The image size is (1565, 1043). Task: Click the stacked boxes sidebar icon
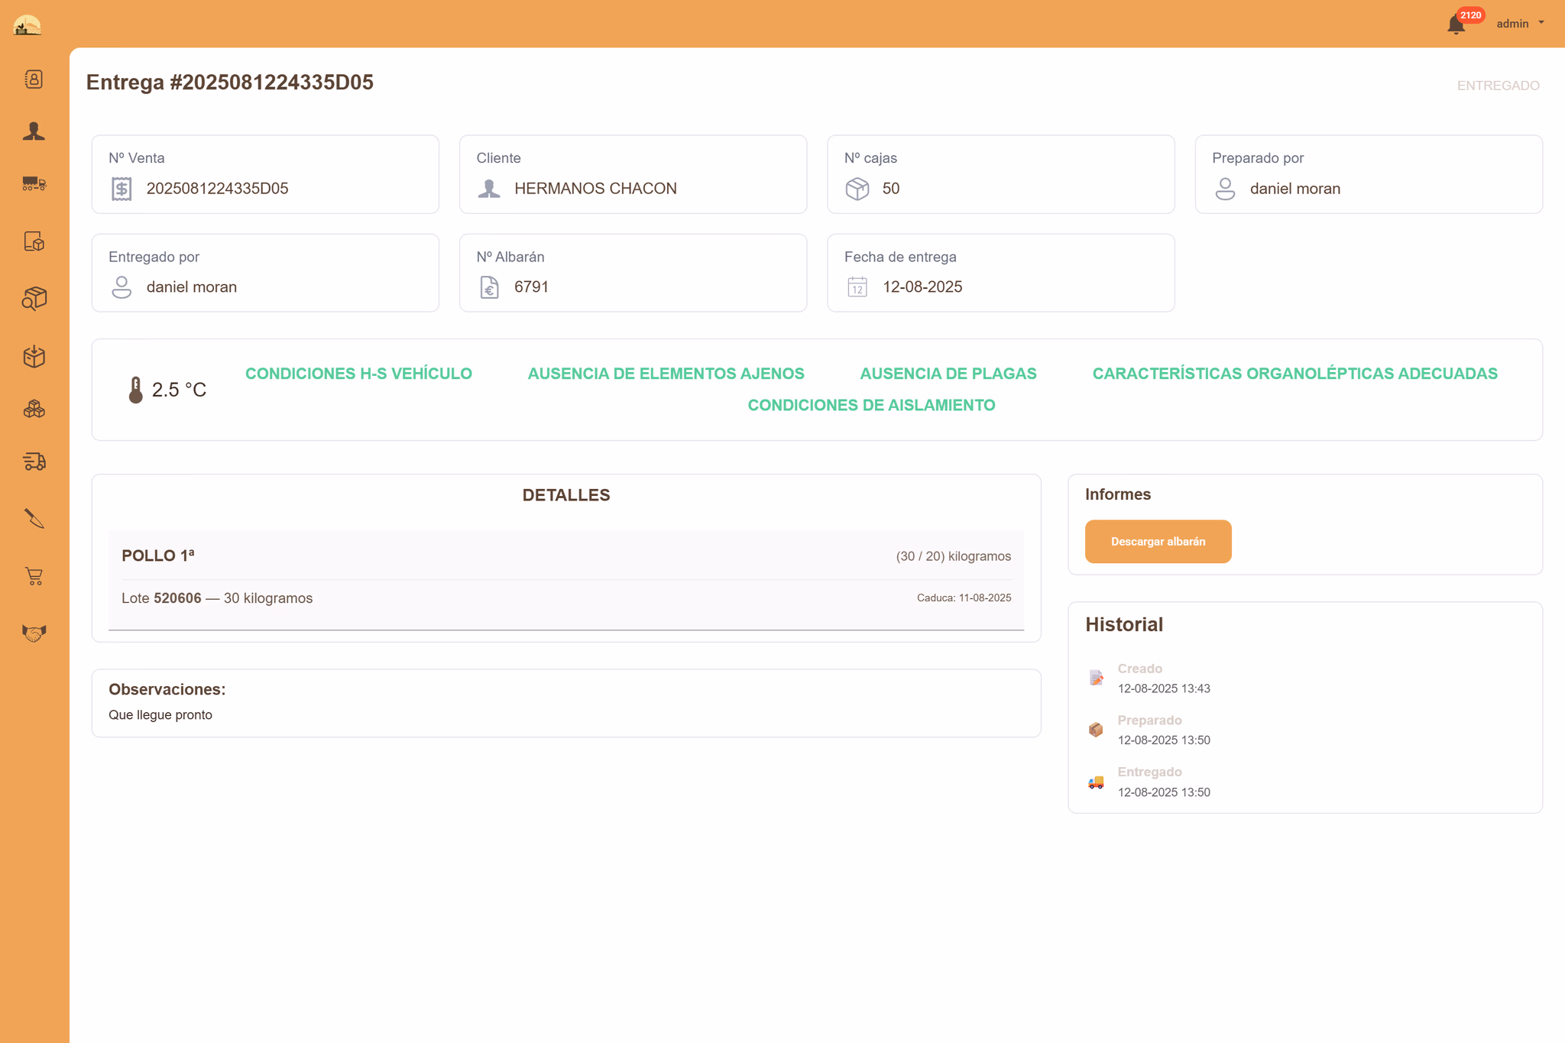34,410
